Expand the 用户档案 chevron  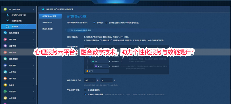(34, 79)
